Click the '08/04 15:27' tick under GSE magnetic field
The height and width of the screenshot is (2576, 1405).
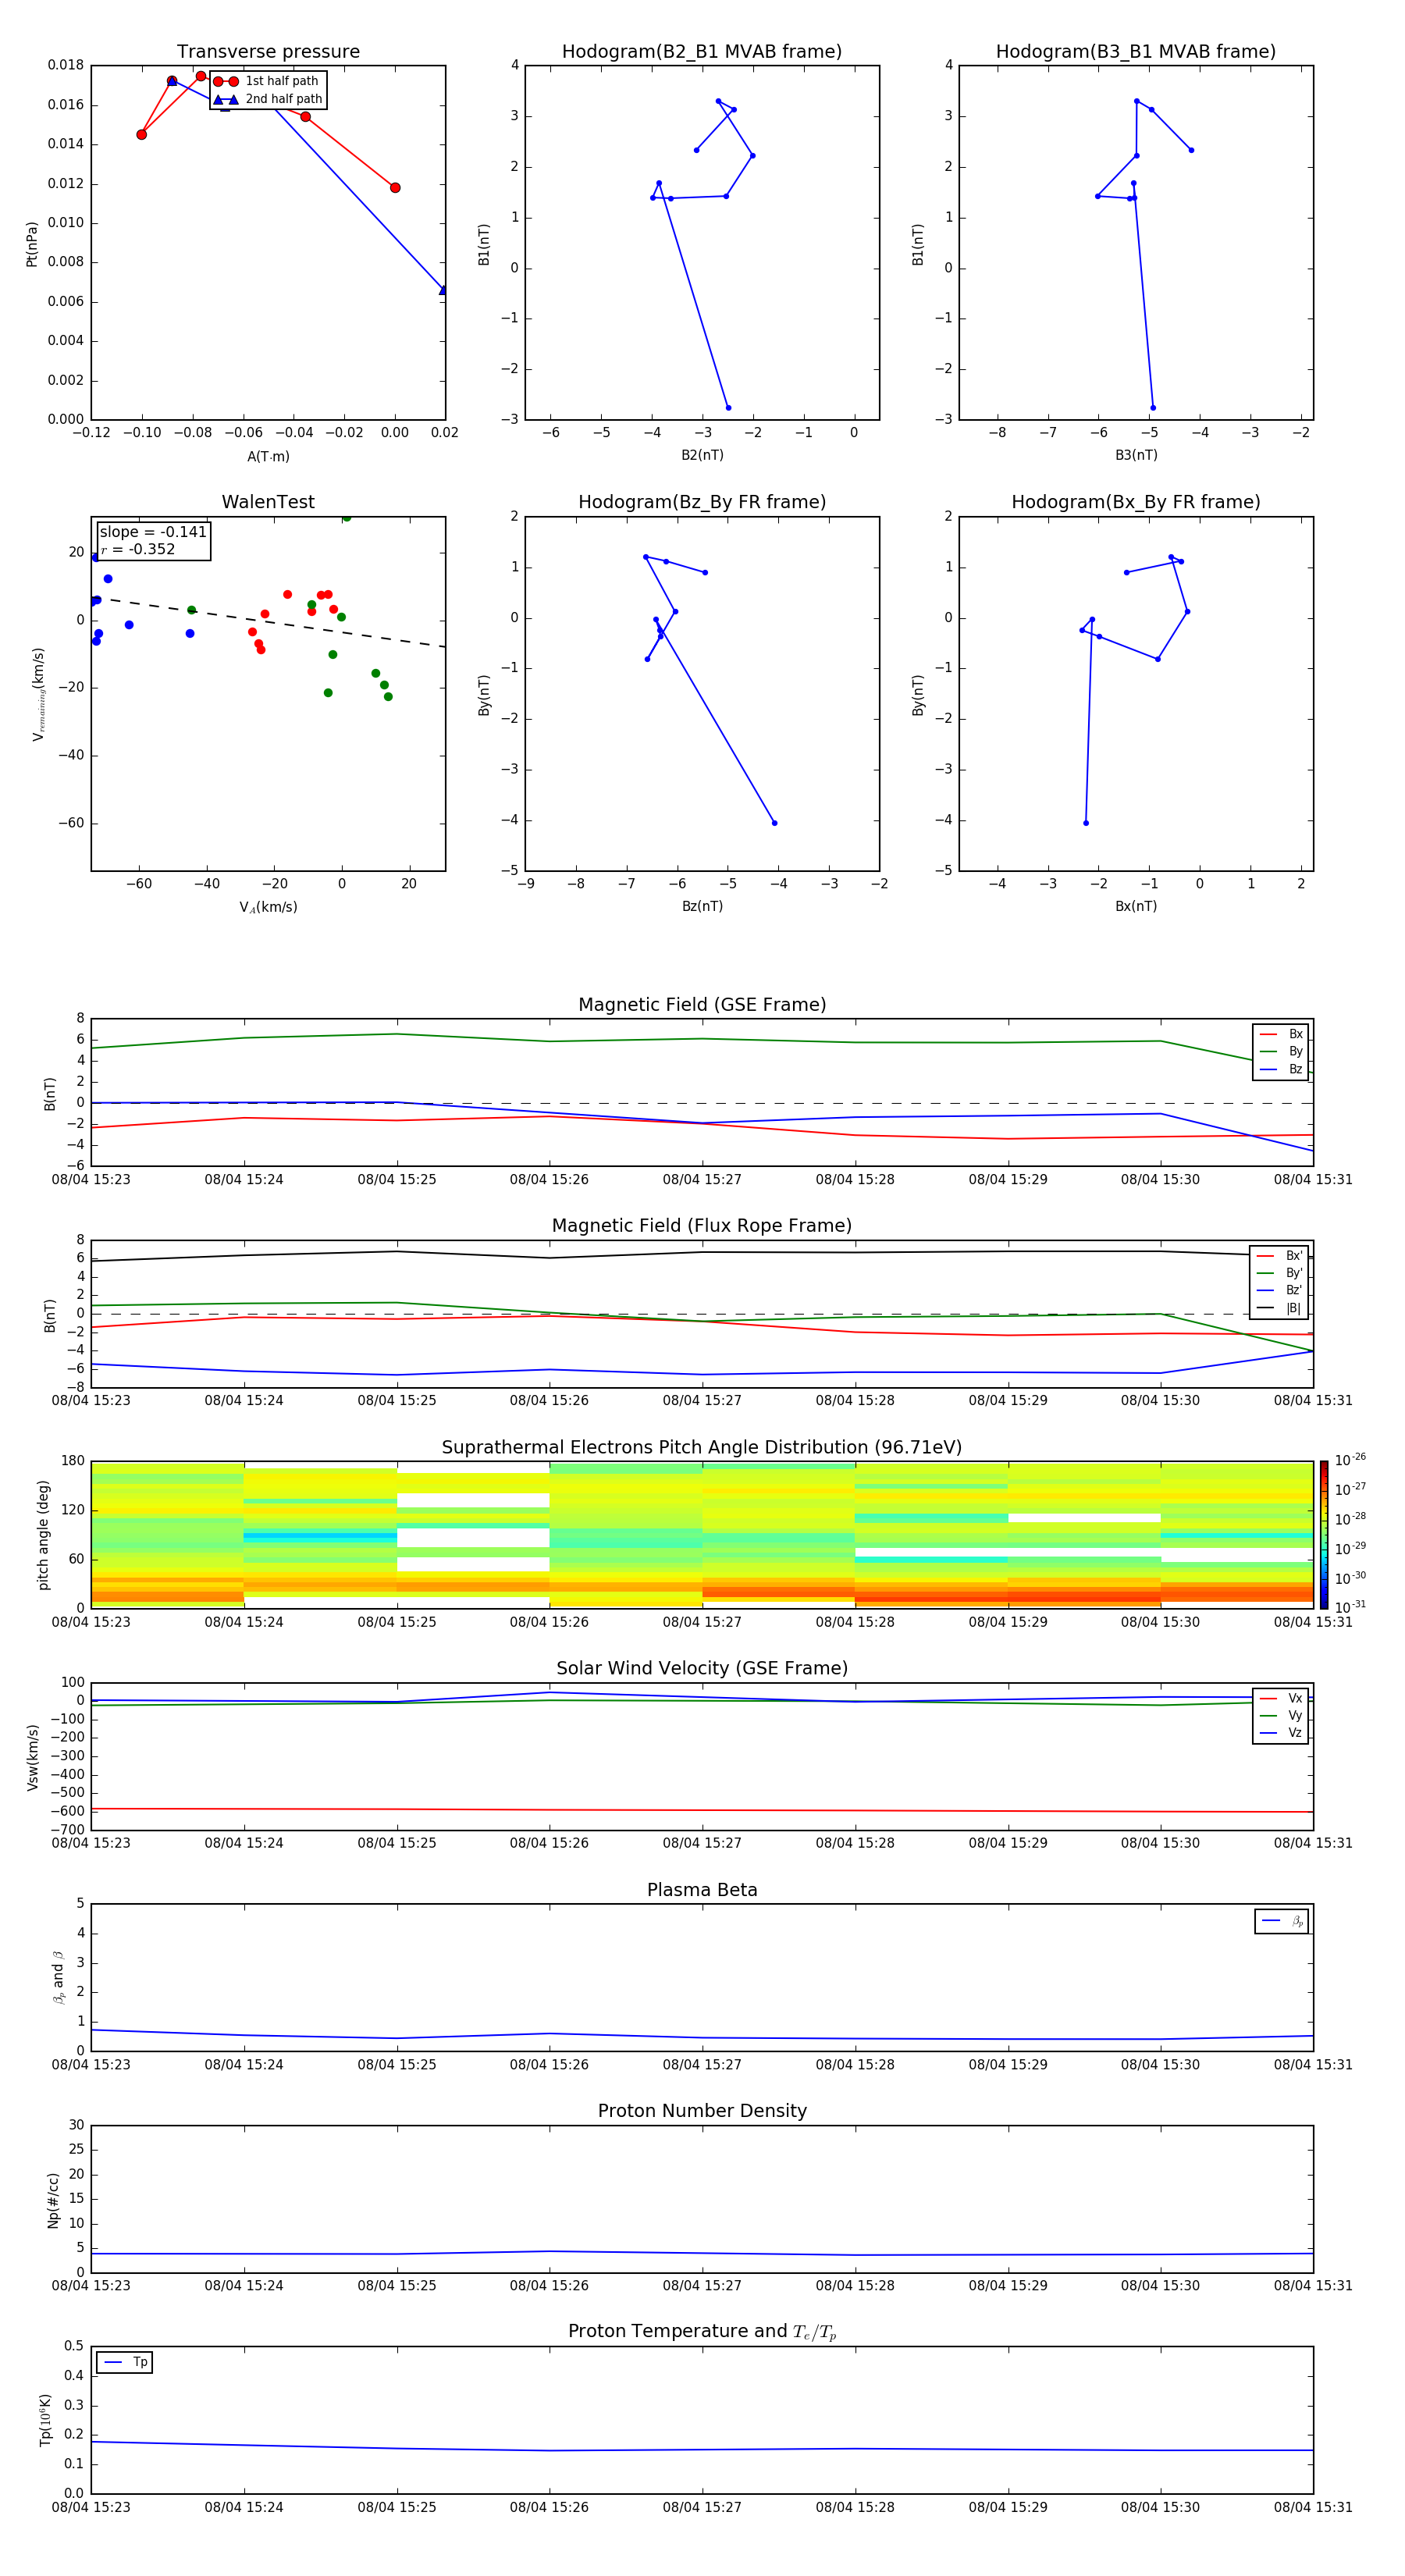(x=702, y=1180)
